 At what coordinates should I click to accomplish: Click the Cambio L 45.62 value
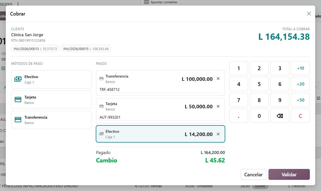215,160
